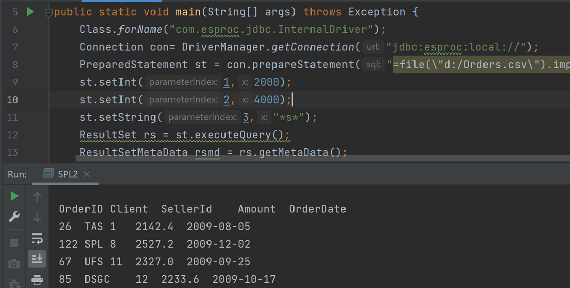Click the Stop process square button
Screen dimensions: 570x288
coord(14,243)
